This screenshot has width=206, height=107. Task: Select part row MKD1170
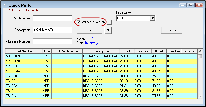point(101,61)
